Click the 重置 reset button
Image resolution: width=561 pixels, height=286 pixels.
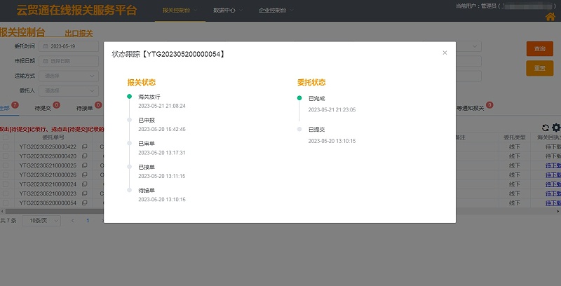pos(539,68)
